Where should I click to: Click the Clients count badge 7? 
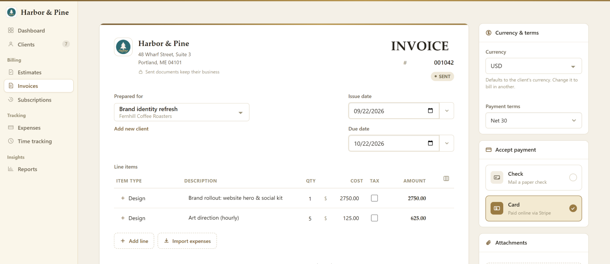pos(66,44)
